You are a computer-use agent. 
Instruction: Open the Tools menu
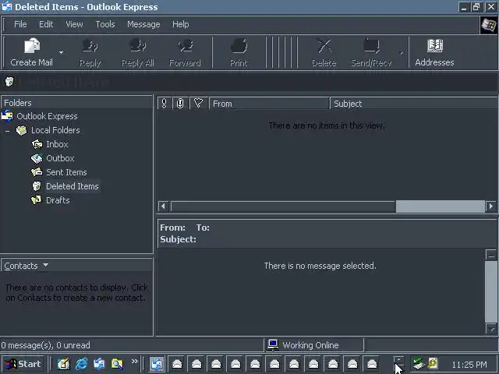point(105,24)
